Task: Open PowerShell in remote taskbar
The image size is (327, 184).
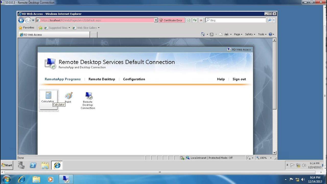Action: (x=33, y=165)
